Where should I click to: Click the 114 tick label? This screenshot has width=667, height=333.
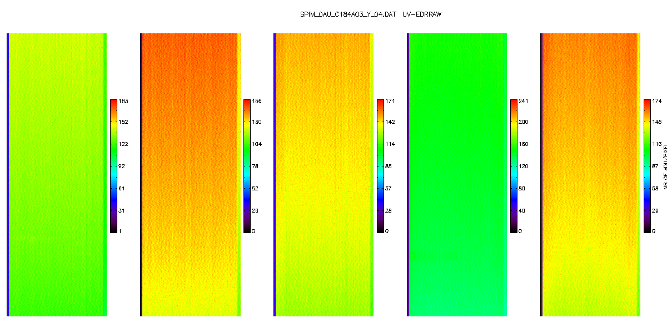tap(391, 144)
